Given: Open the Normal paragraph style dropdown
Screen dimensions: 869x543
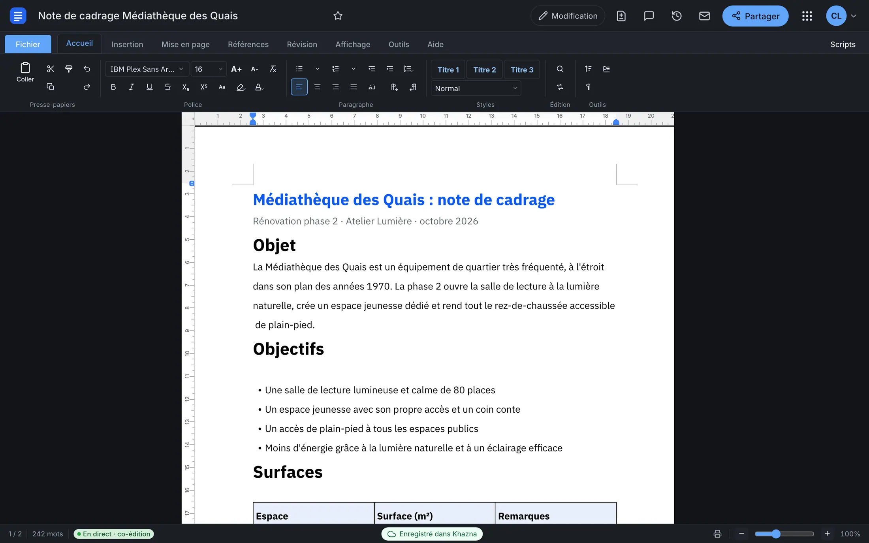Looking at the screenshot, I should [x=476, y=88].
